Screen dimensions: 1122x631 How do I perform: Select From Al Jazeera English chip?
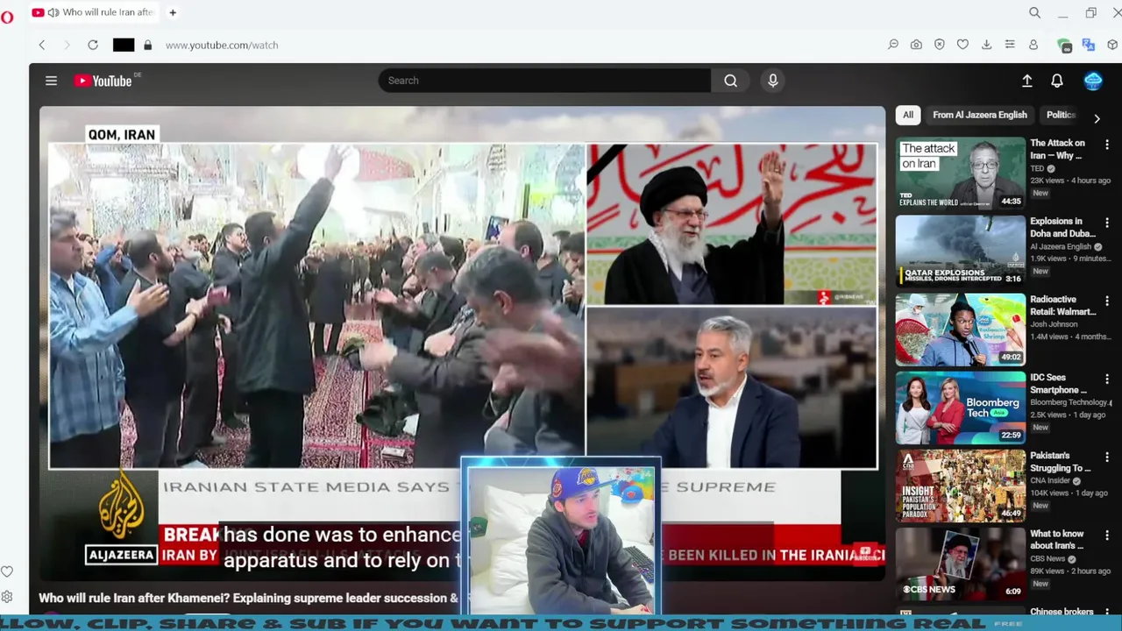[980, 115]
